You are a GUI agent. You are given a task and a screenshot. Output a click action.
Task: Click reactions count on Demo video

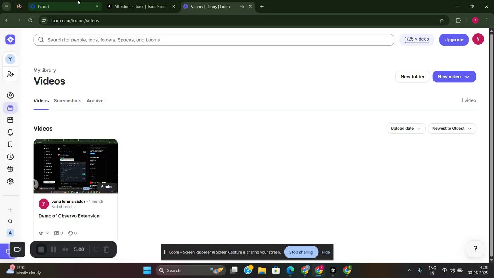click(73, 233)
